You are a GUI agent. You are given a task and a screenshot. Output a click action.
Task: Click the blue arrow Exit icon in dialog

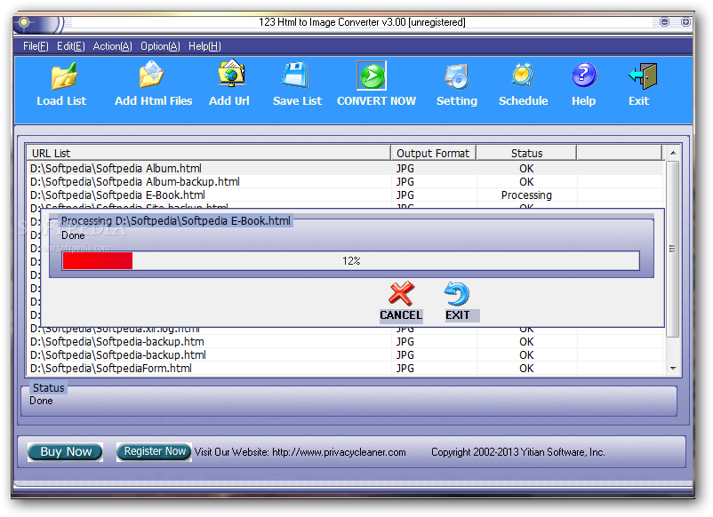(457, 293)
